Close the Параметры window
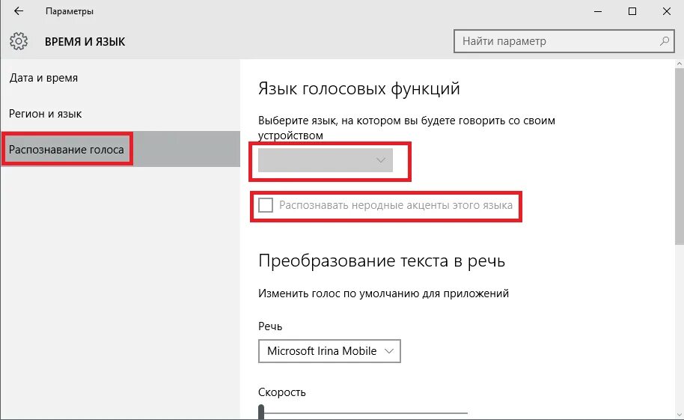The width and height of the screenshot is (684, 420). tap(667, 11)
